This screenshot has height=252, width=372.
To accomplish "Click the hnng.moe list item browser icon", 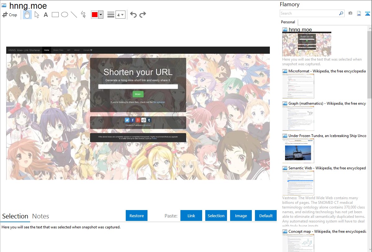I will [x=285, y=30].
